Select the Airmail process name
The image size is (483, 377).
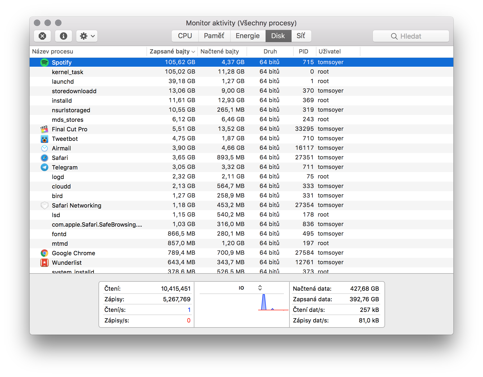(61, 148)
